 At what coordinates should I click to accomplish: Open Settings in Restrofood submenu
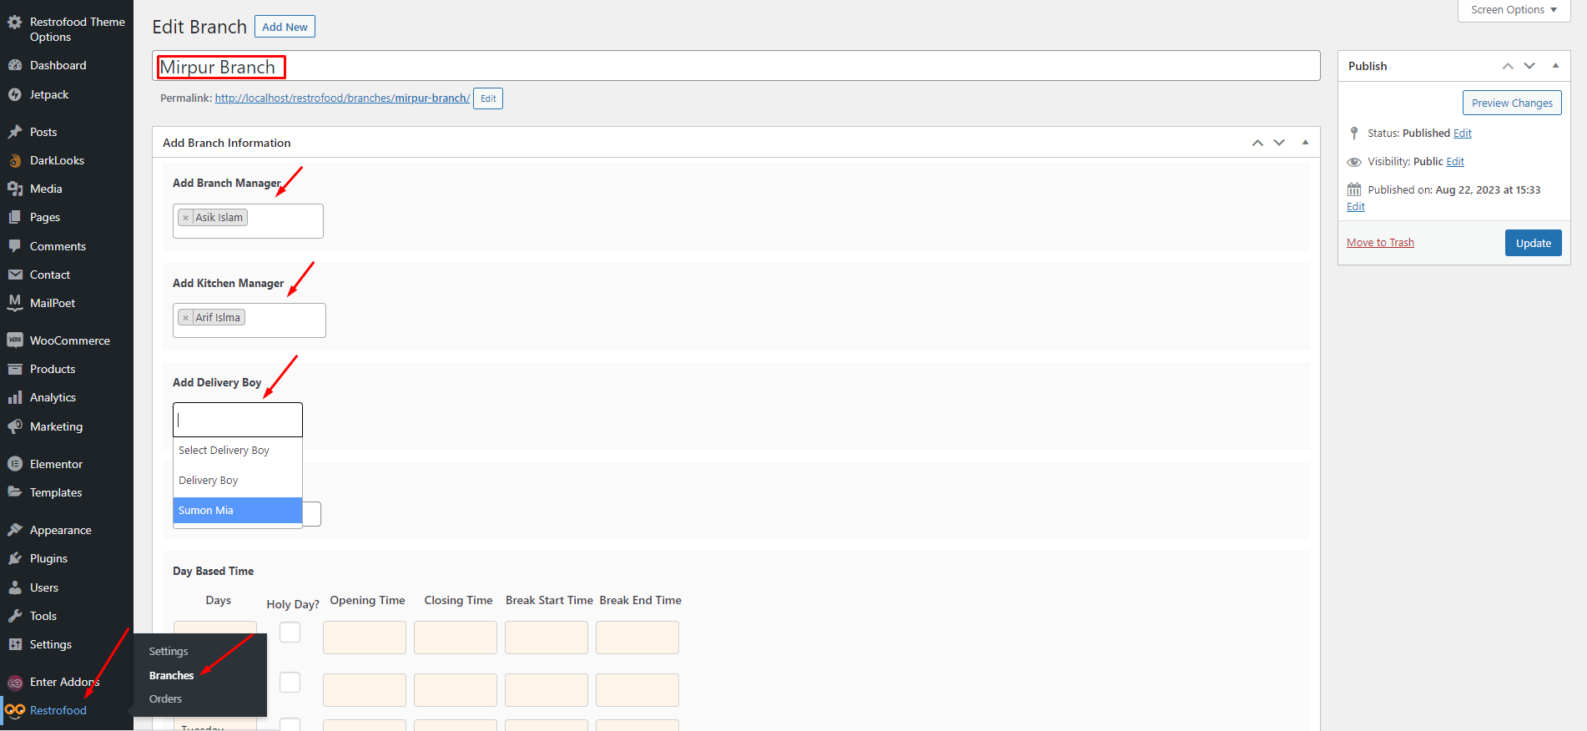(x=169, y=651)
